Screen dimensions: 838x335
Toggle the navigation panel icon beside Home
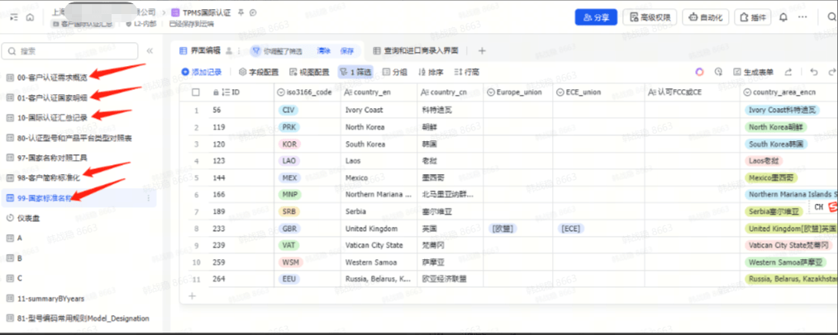click(x=14, y=17)
